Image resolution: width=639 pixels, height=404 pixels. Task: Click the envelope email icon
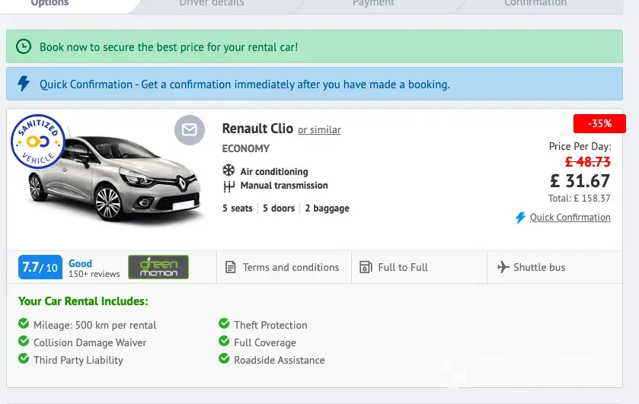[189, 130]
